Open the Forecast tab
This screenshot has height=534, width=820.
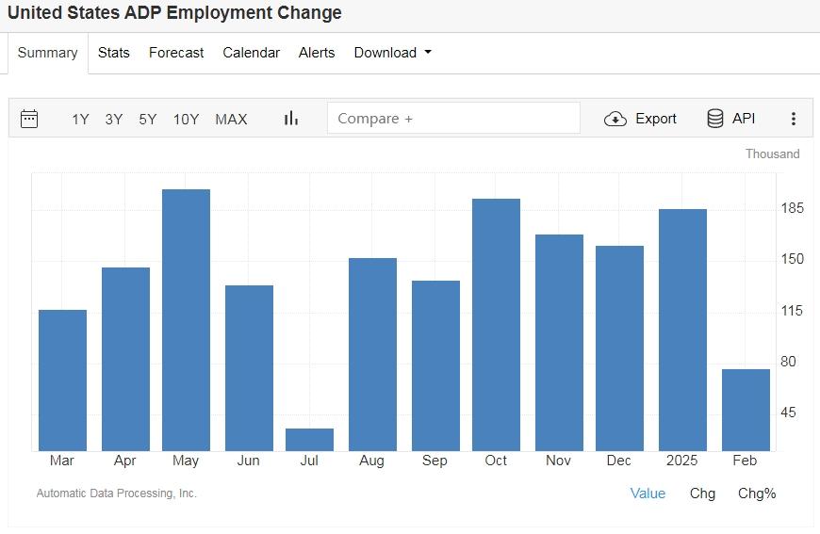pyautogui.click(x=176, y=53)
